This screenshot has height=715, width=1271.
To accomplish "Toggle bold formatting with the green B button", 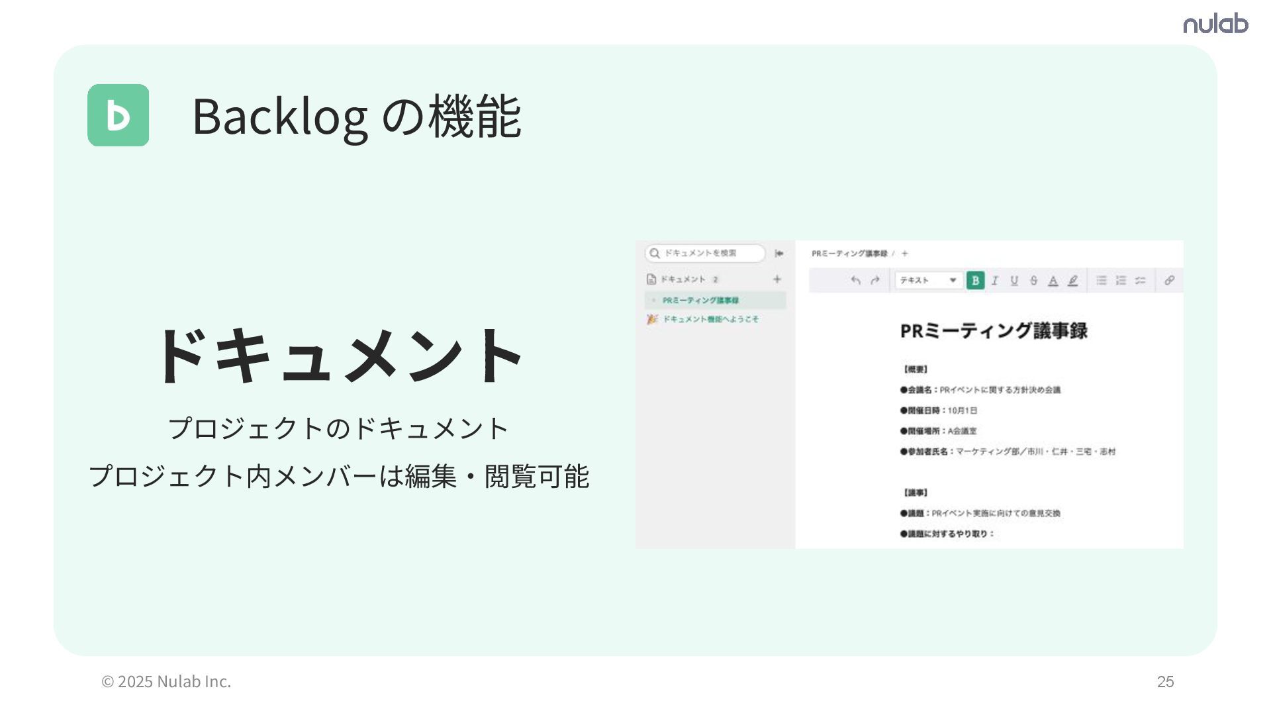I will click(x=975, y=280).
